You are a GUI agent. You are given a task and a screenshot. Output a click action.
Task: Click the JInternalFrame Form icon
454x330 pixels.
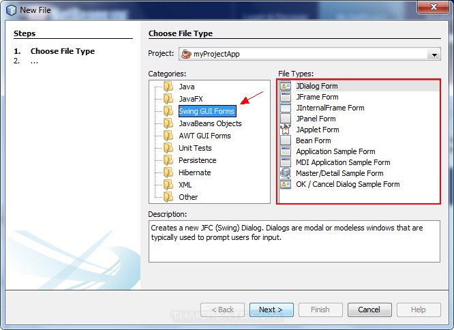pyautogui.click(x=286, y=108)
